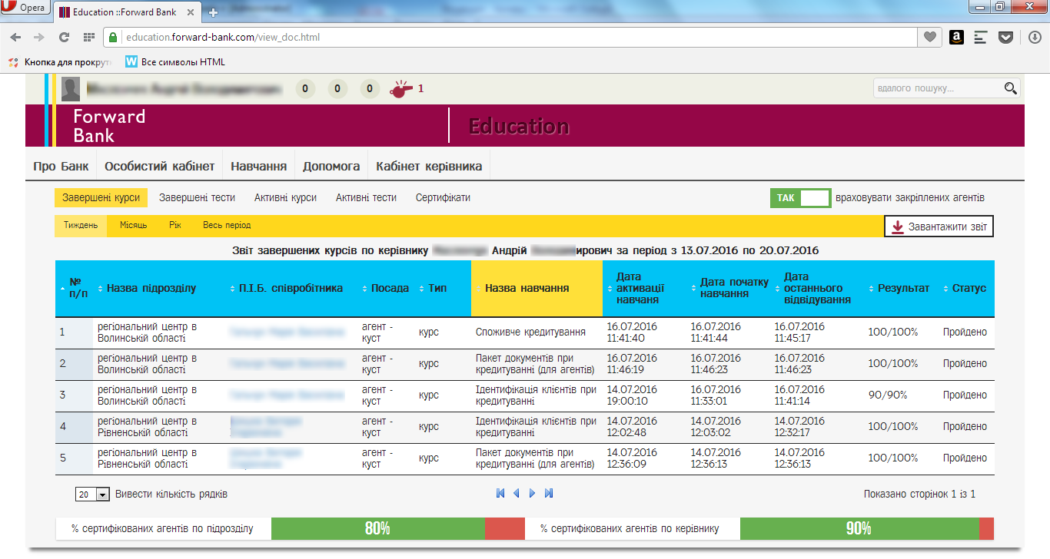The width and height of the screenshot is (1050, 559).
Task: Open the Навчання menu
Action: (x=259, y=166)
